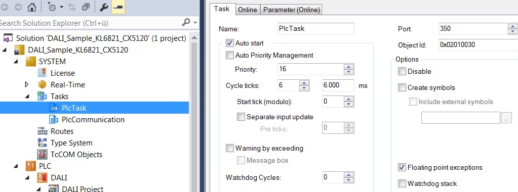This screenshot has height=192, width=518.
Task: Enable Auto Priority Management
Action: point(229,55)
